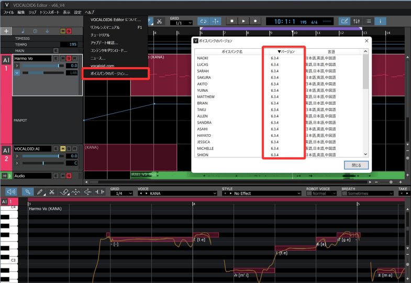Open the piano roll GRID 1/4 dropdown
411x283 pixels.
click(121, 193)
